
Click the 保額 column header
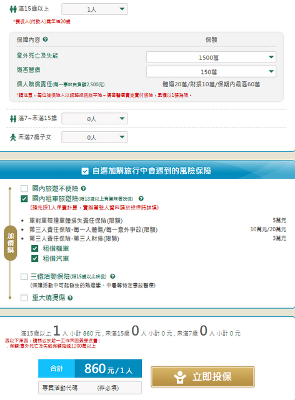click(x=211, y=39)
